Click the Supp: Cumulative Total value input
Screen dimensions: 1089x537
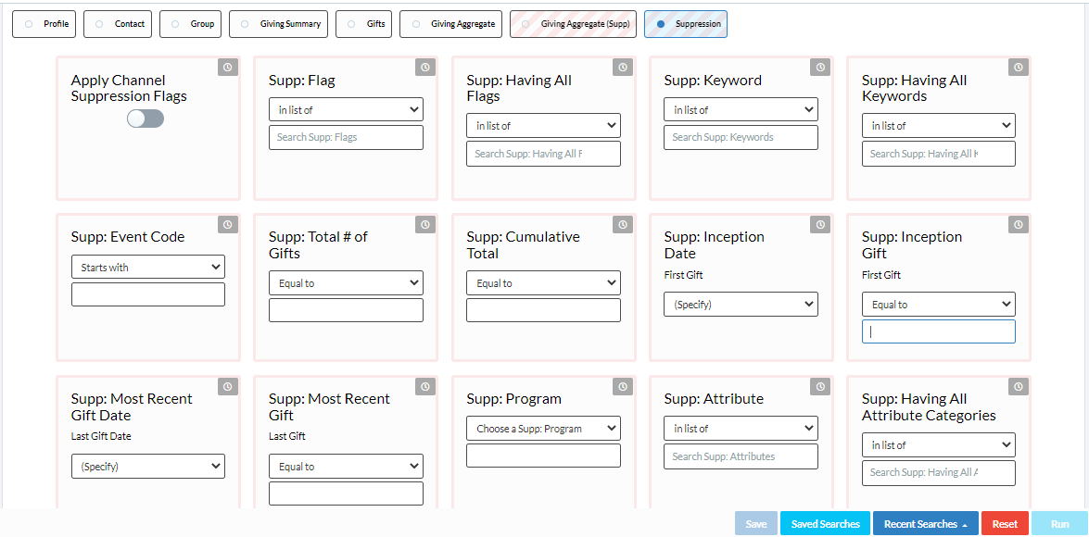coord(543,310)
